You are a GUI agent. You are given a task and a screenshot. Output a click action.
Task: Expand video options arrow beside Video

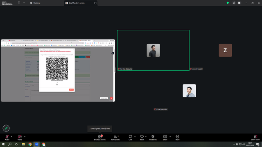tap(25, 136)
